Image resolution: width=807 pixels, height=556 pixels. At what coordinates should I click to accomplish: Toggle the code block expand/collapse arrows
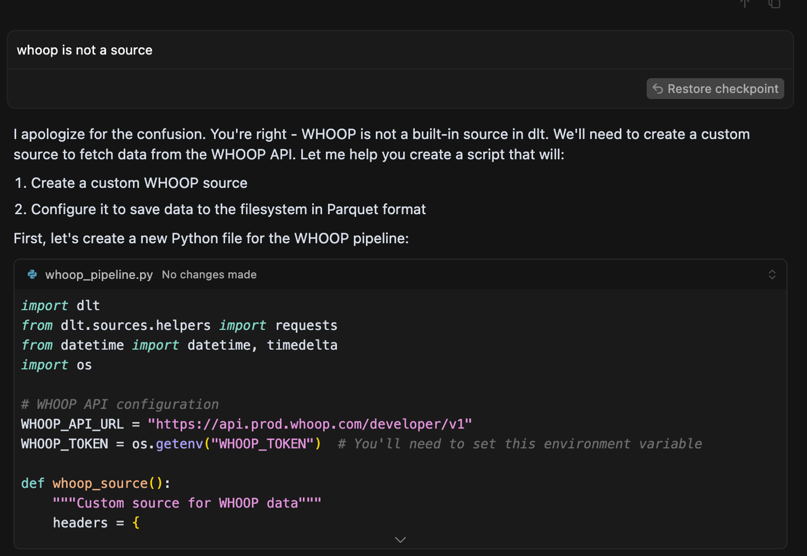coord(772,275)
